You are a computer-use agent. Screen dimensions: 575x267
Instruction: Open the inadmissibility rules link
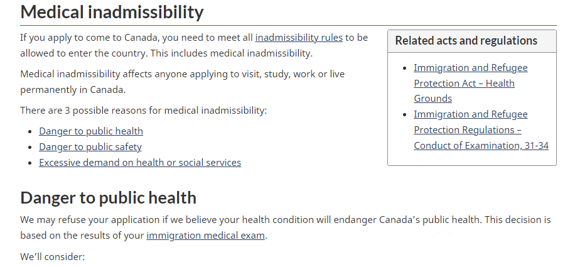tap(299, 38)
